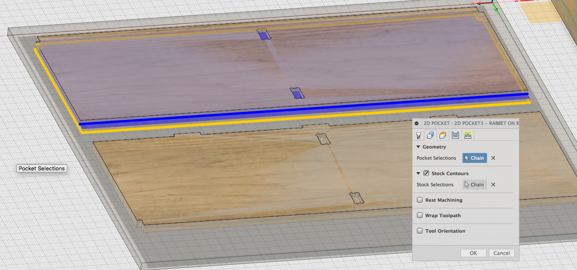Activate Chain selection for Pocket Selections
577x270 pixels.
[475, 158]
